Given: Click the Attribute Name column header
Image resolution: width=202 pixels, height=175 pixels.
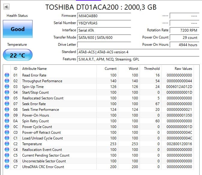Looking at the screenshot, I should click(x=35, y=68).
